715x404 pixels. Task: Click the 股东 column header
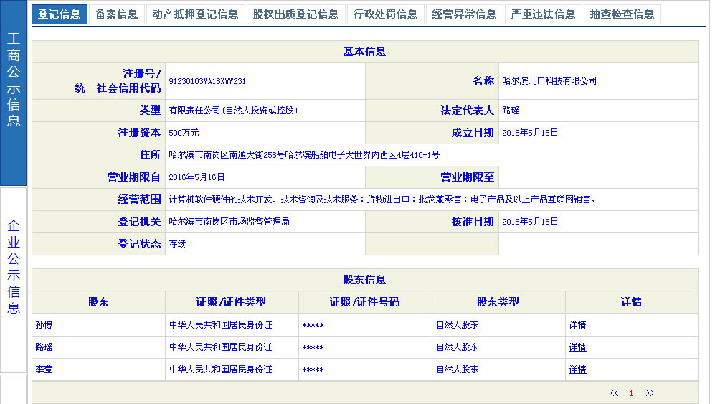(x=98, y=302)
